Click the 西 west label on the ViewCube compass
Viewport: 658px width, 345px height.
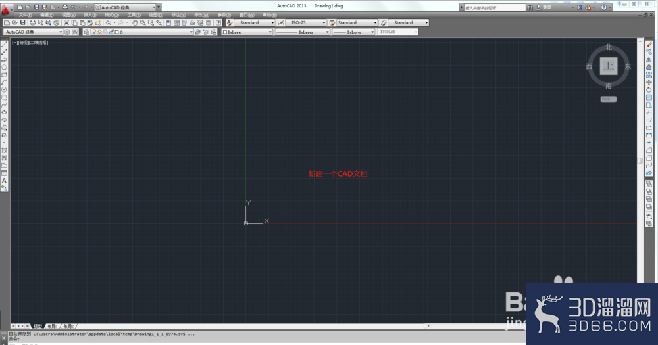pyautogui.click(x=589, y=66)
